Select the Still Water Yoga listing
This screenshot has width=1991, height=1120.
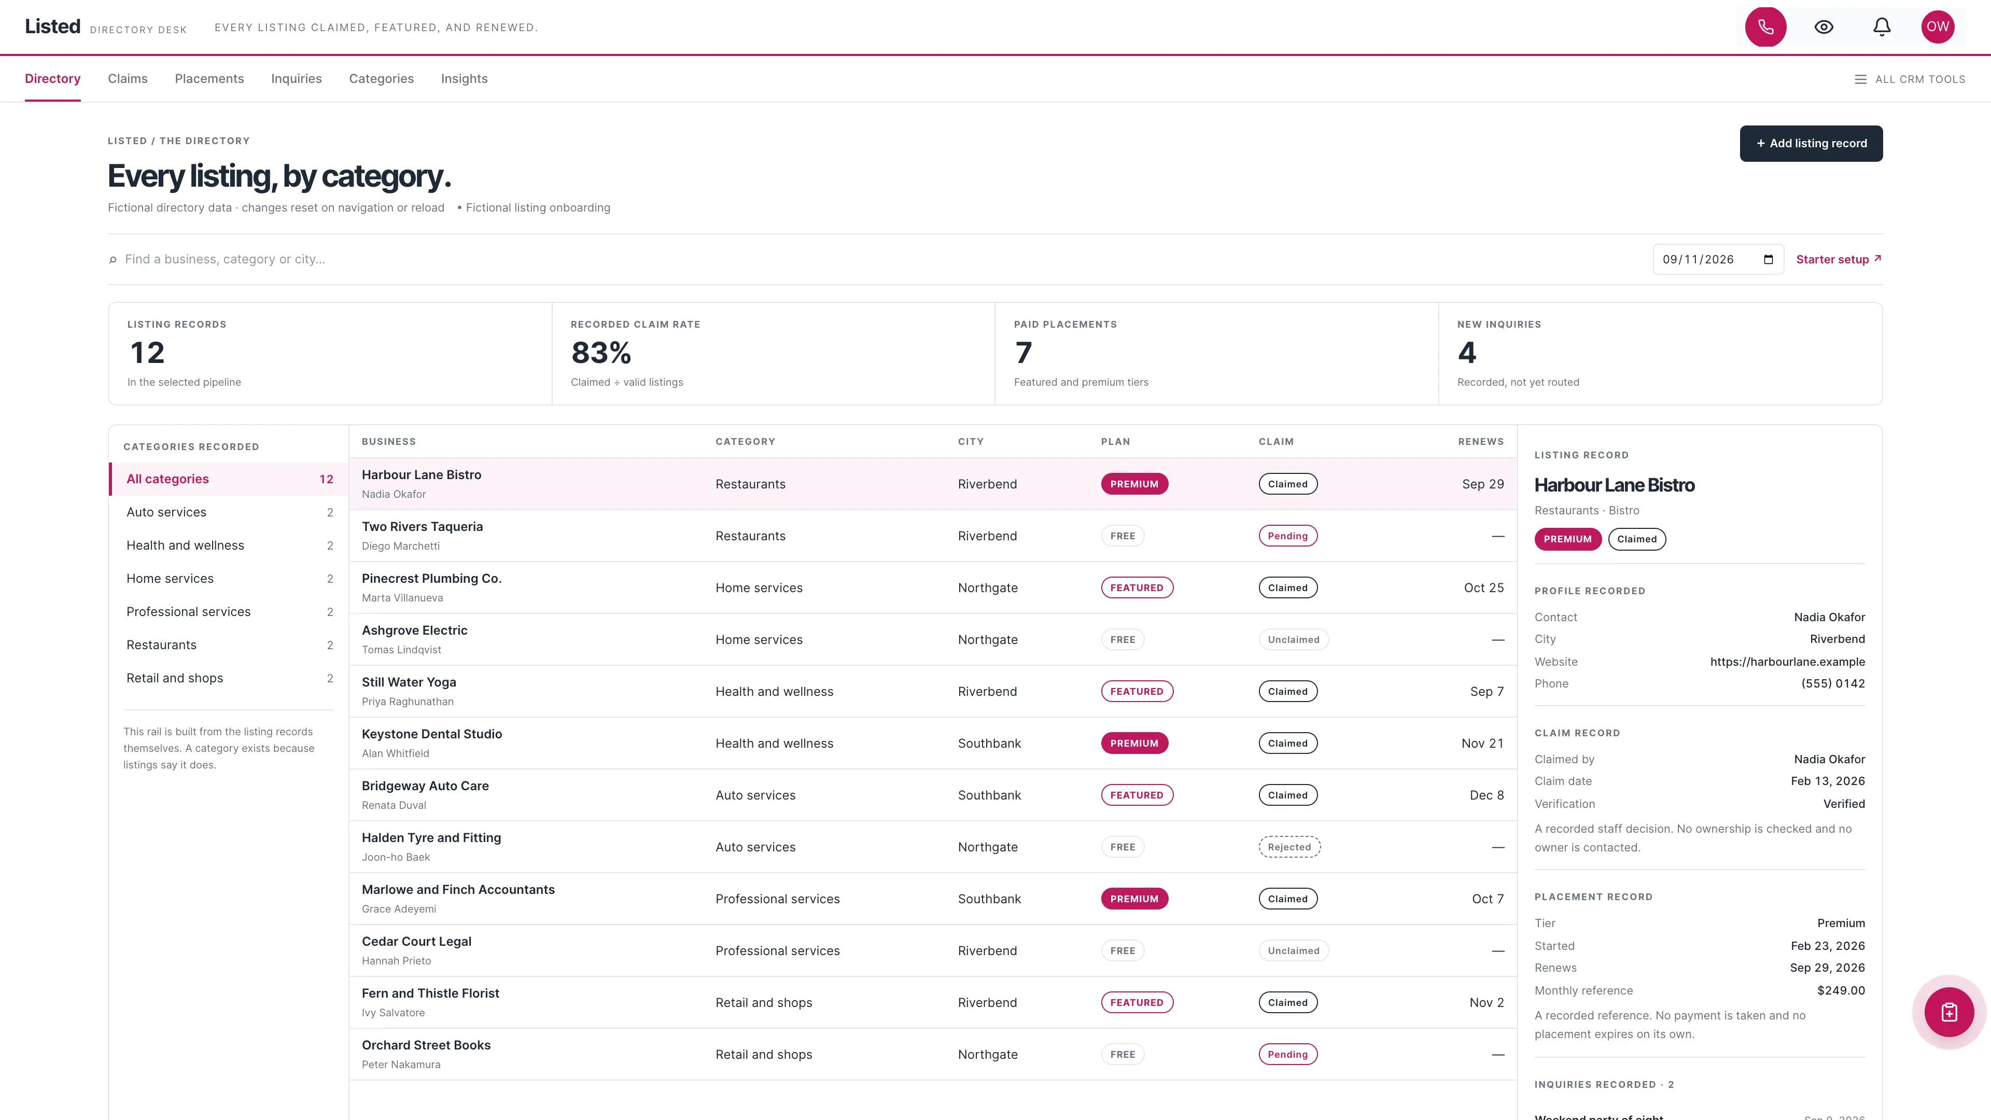point(933,691)
